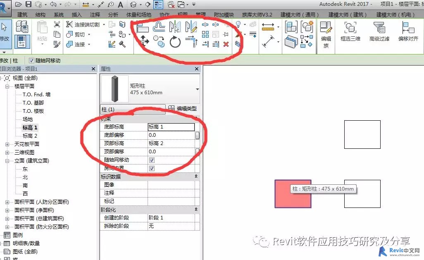Image resolution: width=424 pixels, height=260 pixels.
Task: Open the 标高 2 floor plan view
Action: (x=30, y=136)
